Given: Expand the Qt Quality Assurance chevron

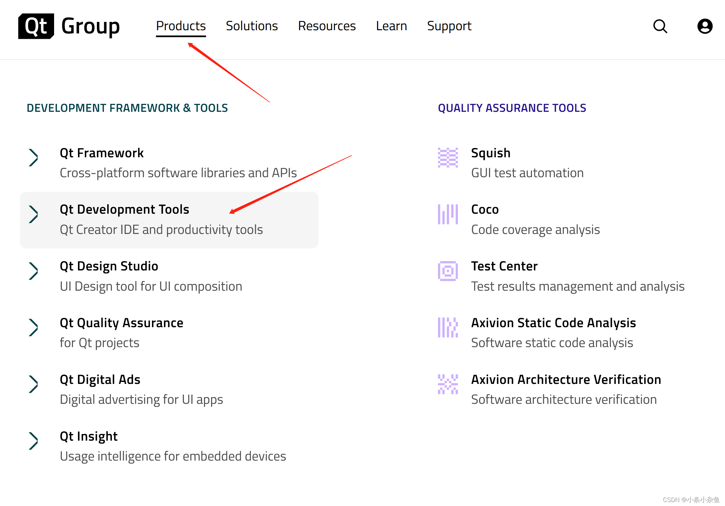Looking at the screenshot, I should click(33, 327).
